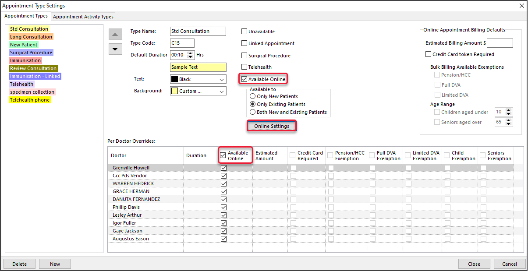
Task: Select Telehealth in the type list
Action: [21, 84]
